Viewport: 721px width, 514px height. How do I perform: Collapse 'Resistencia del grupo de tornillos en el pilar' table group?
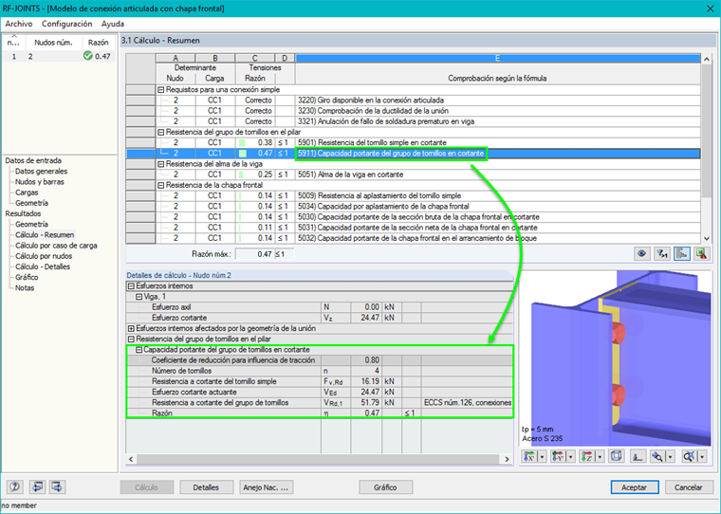(x=161, y=132)
